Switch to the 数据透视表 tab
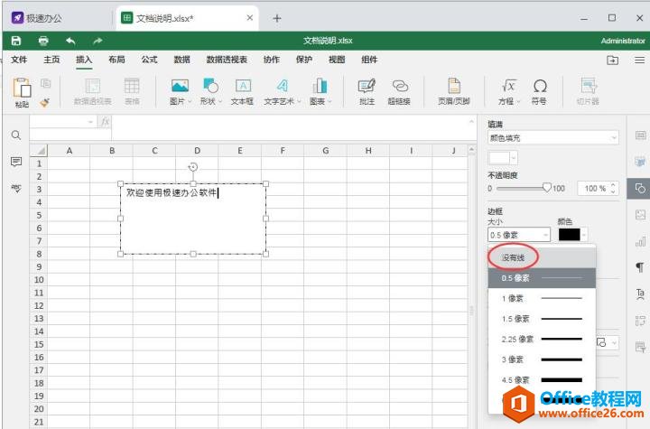Image resolution: width=650 pixels, height=429 pixels. [x=227, y=60]
